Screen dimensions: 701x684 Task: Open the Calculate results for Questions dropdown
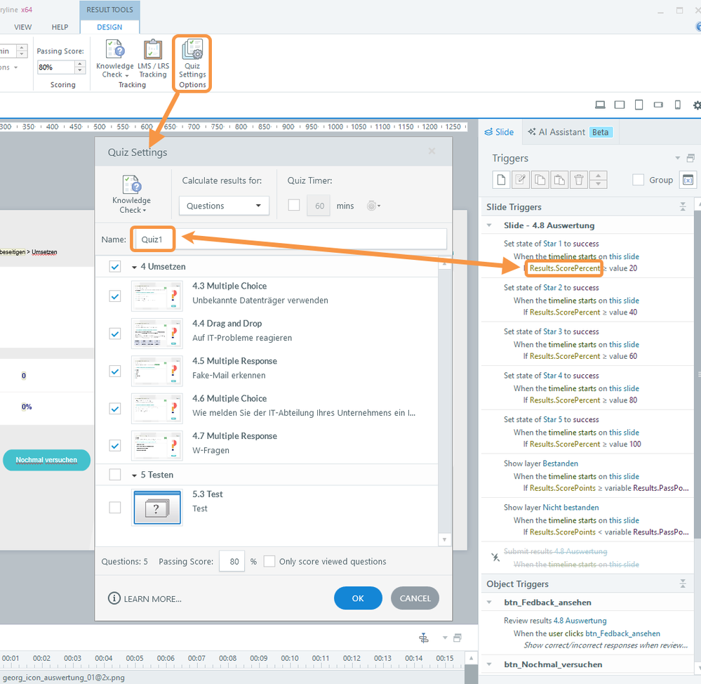click(224, 206)
